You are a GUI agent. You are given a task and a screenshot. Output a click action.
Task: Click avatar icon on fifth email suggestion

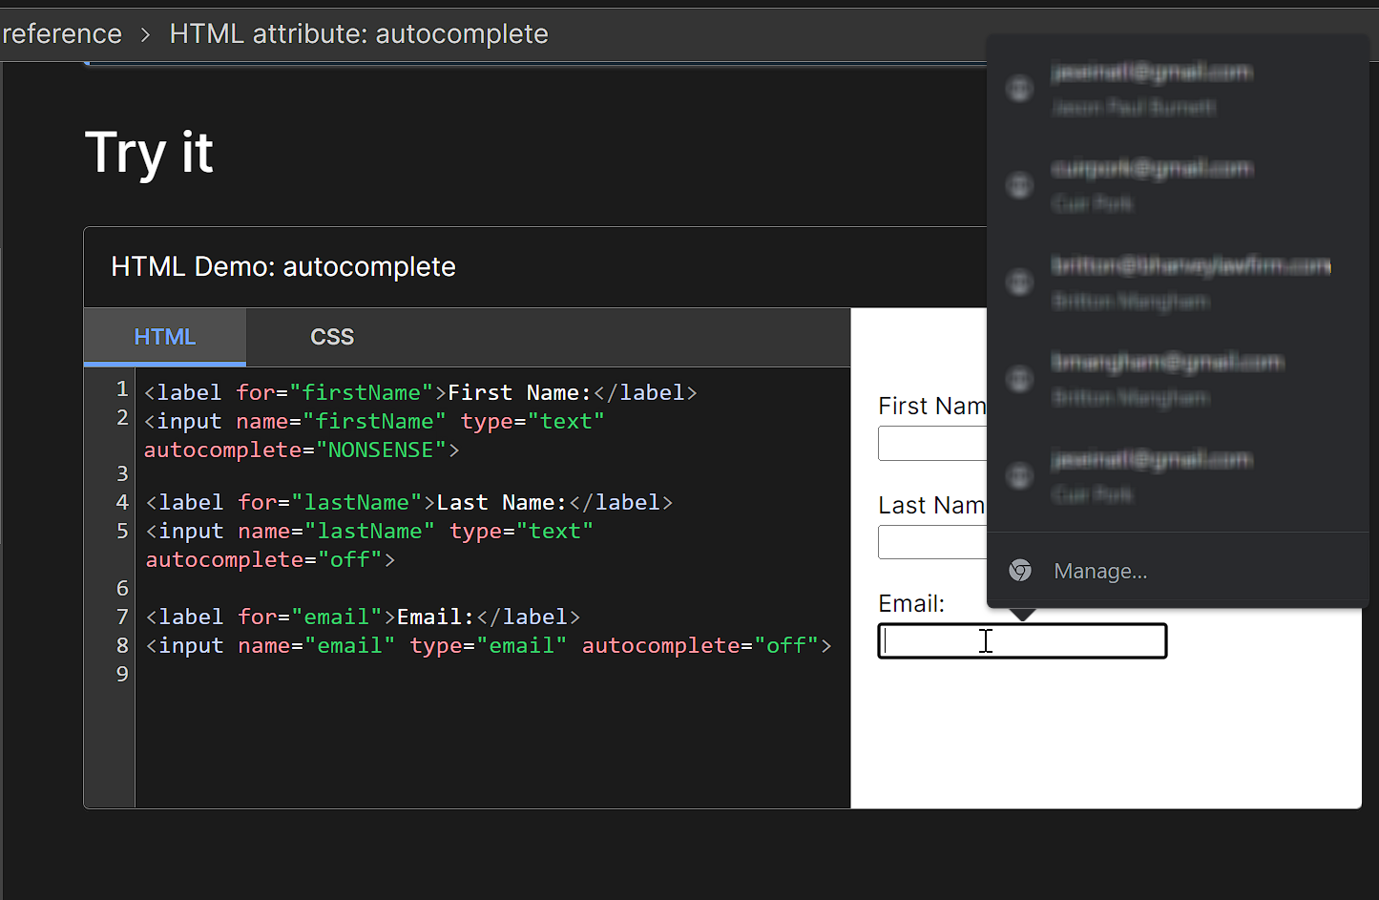(x=1019, y=475)
